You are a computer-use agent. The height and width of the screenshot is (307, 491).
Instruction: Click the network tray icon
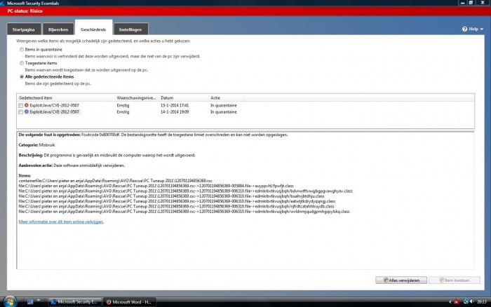pos(466,301)
